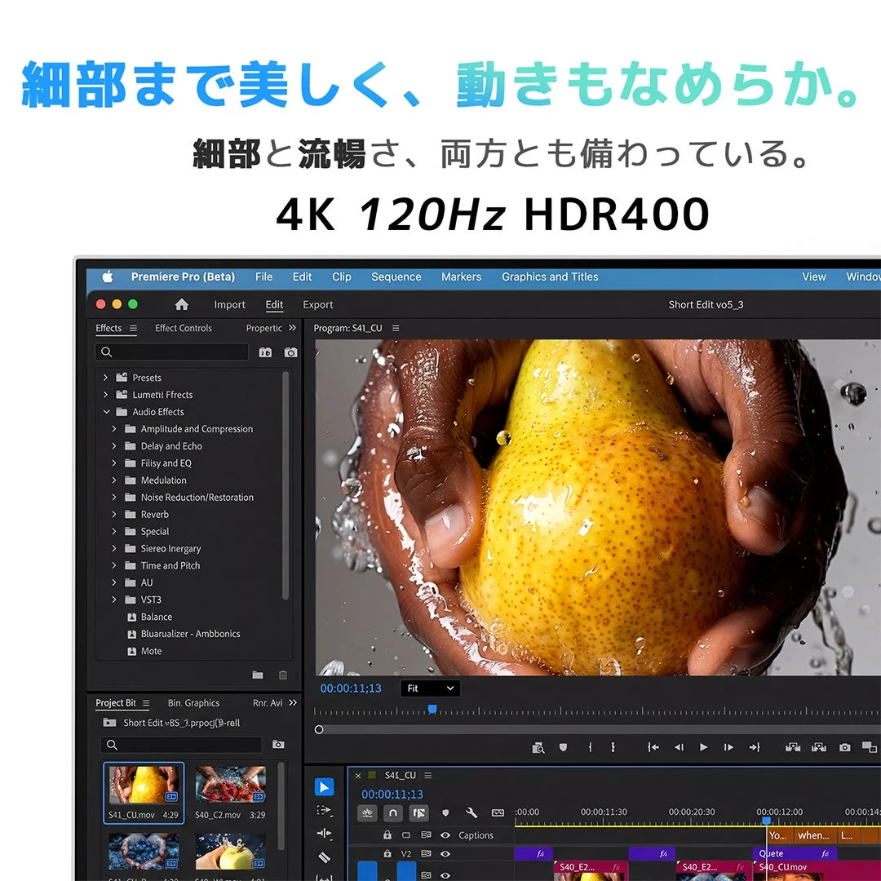Toggle lock on V2 track
881x881 pixels.
387,853
